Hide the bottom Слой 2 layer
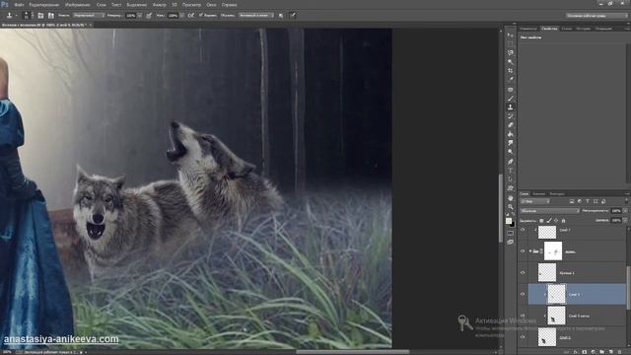The height and width of the screenshot is (355, 631). tap(523, 337)
